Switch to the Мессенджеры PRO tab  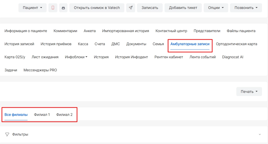coord(40,70)
